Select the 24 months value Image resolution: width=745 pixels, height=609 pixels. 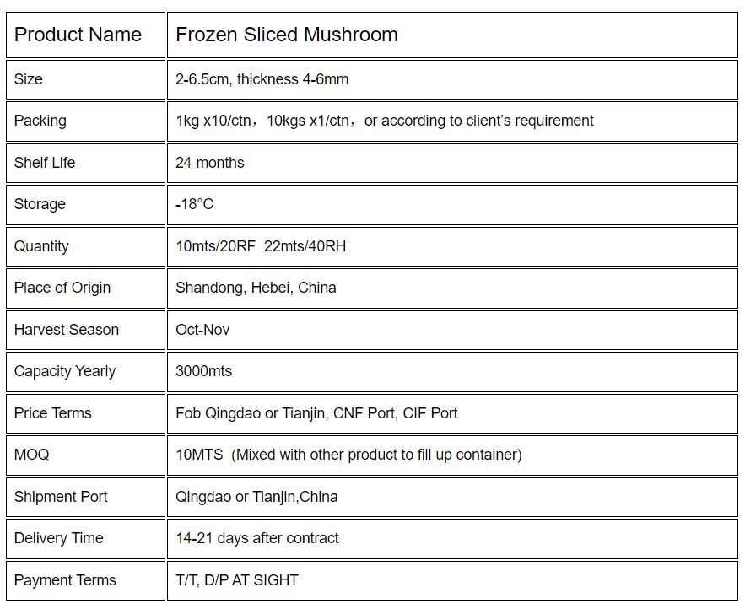click(x=209, y=163)
